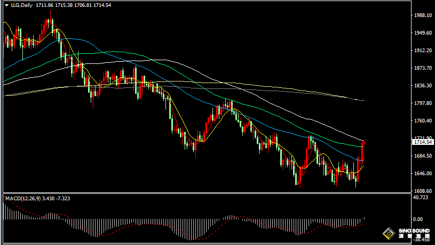Click the LLG,Daily chart title

tap(22, 5)
